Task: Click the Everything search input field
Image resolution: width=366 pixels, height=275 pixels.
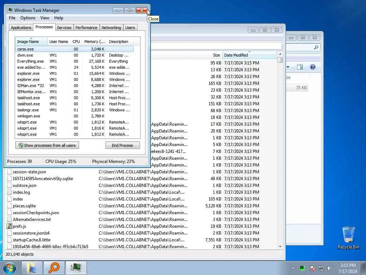Action: point(216,45)
